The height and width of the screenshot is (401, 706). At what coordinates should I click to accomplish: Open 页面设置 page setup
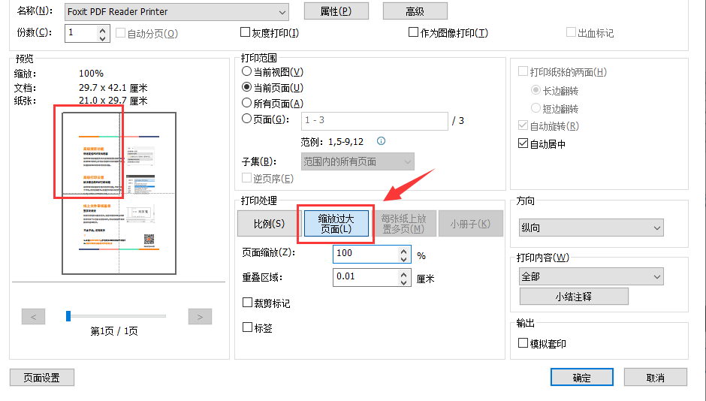[x=42, y=378]
